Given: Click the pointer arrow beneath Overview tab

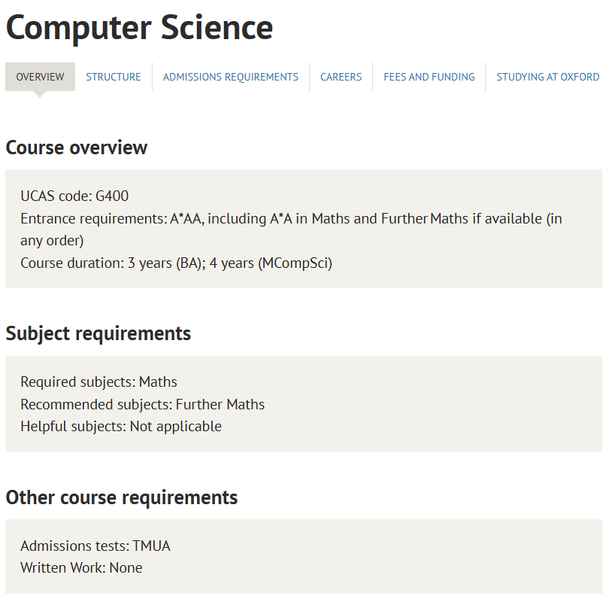Looking at the screenshot, I should pos(40,94).
